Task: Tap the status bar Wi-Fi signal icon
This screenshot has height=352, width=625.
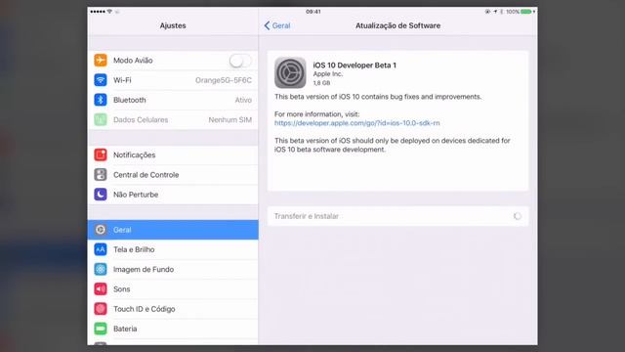Action: (x=109, y=12)
